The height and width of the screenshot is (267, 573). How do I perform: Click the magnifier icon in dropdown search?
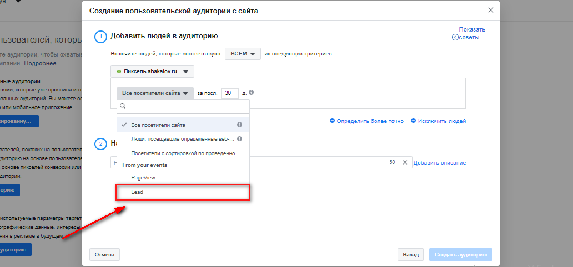123,106
